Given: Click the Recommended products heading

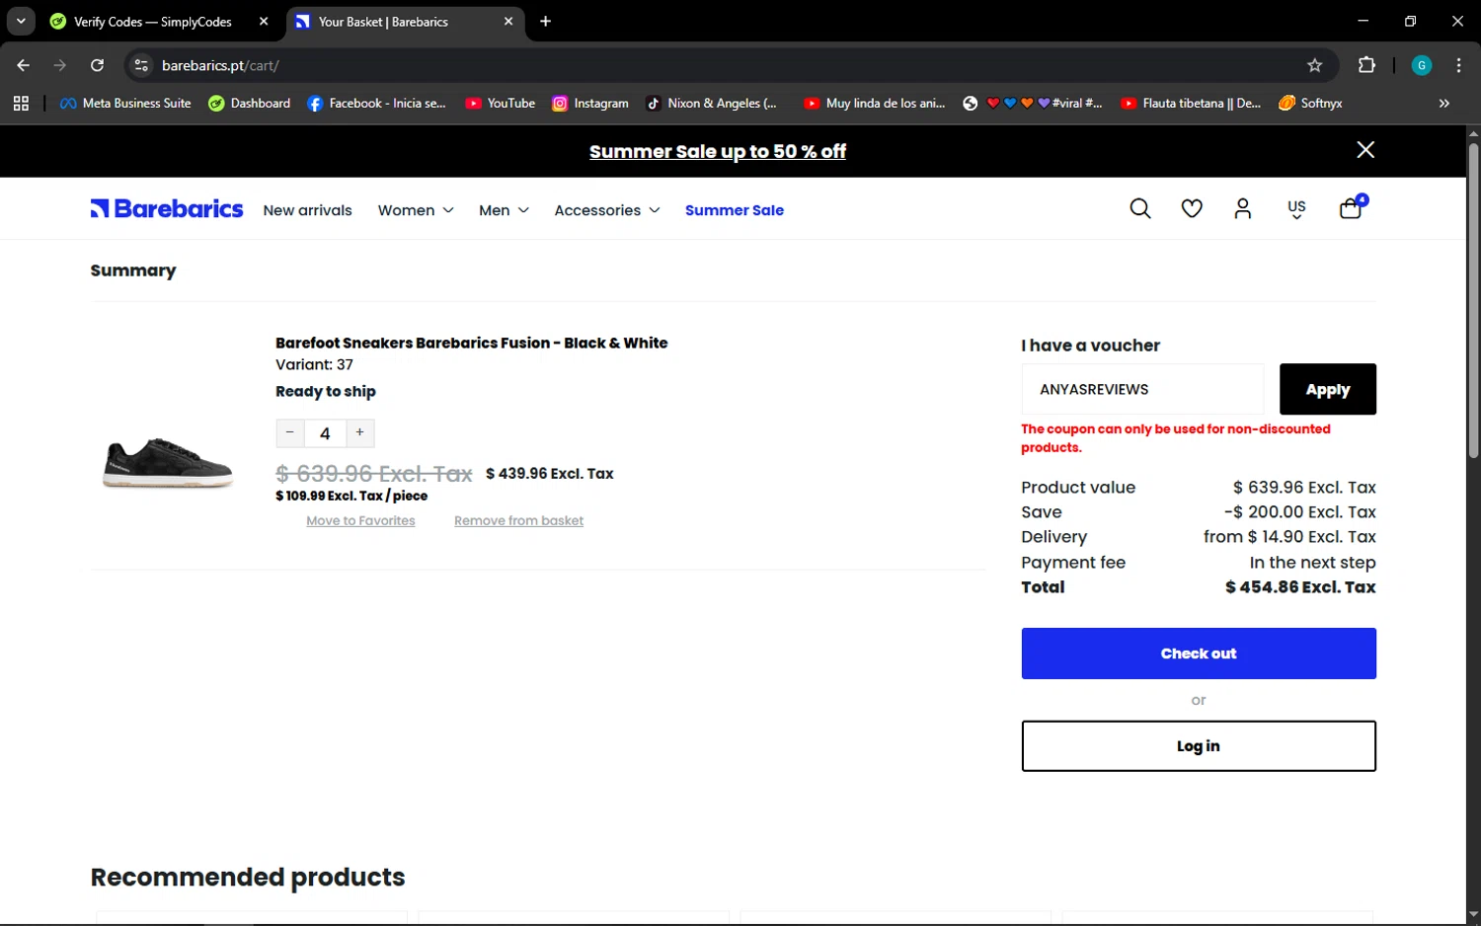Looking at the screenshot, I should (x=248, y=877).
